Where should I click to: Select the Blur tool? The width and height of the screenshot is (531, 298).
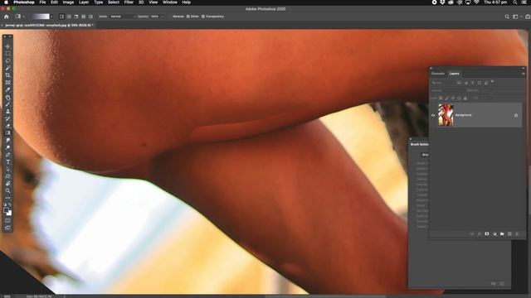click(7, 140)
